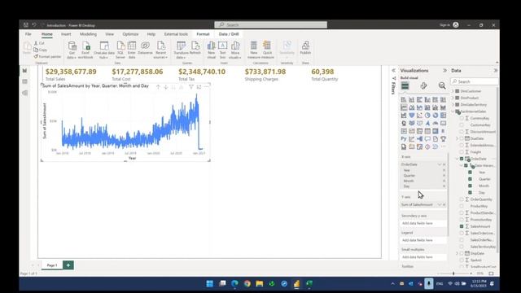This screenshot has width=521, height=293.
Task: Check the Freight field
Action: coord(462,152)
